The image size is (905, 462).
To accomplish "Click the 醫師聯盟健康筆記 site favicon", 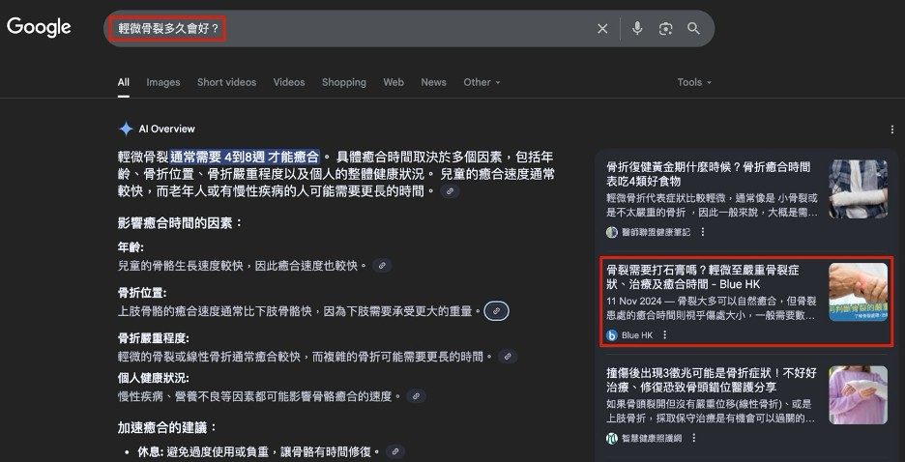I will (x=612, y=232).
